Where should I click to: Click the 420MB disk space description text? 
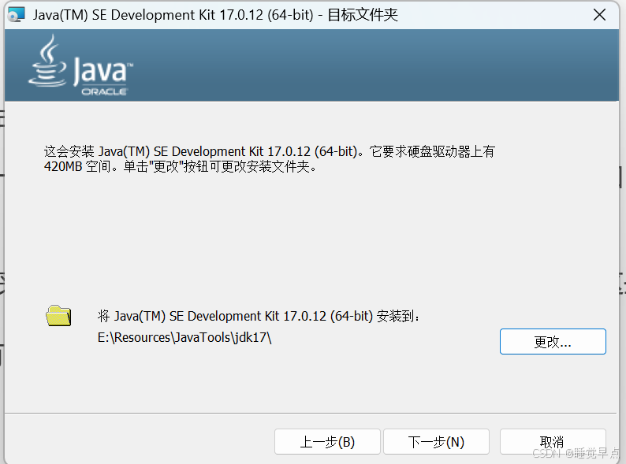click(x=270, y=159)
